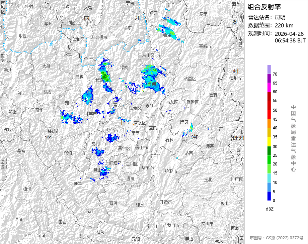Click the 丘北 map label

pos(208,179)
